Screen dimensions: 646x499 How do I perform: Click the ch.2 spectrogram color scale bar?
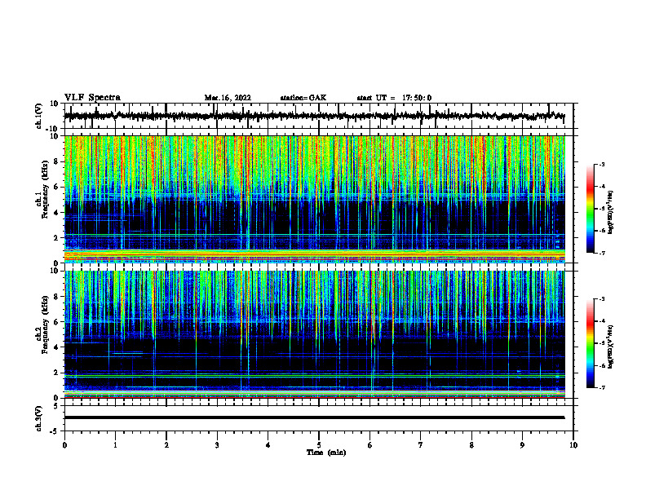click(x=590, y=343)
